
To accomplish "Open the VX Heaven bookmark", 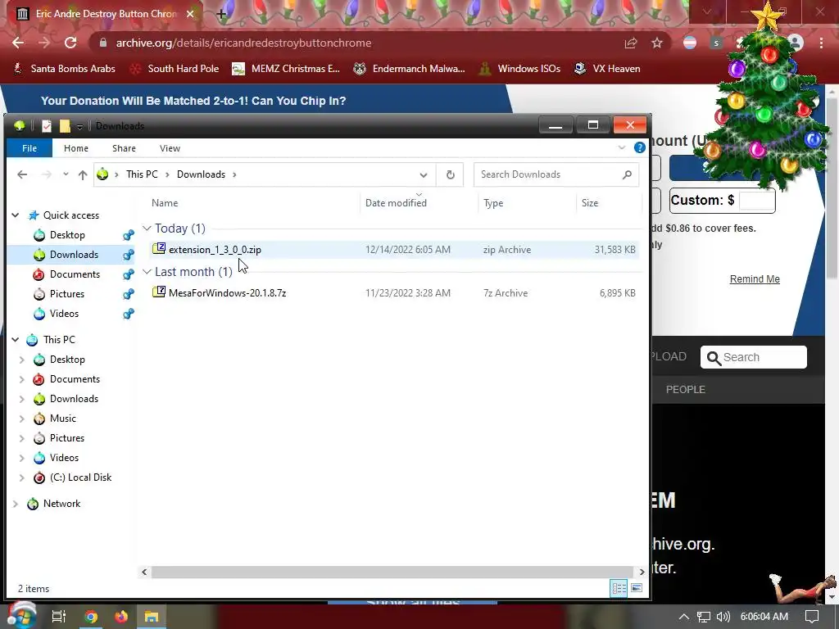I will coord(607,69).
